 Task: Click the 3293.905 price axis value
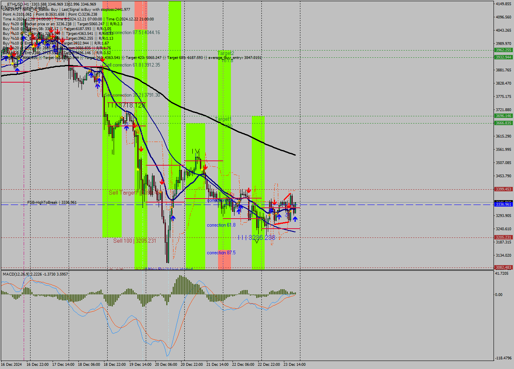pos(504,215)
